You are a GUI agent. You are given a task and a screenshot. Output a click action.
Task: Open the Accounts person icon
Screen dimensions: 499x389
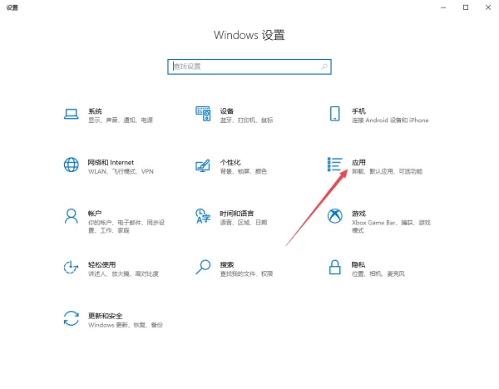[x=72, y=216]
